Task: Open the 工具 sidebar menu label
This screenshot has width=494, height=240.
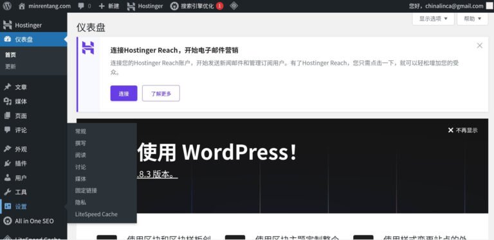Action: [21, 192]
